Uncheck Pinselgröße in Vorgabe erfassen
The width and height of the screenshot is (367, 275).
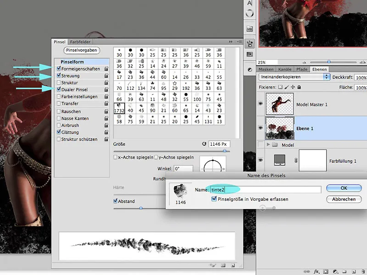coord(214,199)
